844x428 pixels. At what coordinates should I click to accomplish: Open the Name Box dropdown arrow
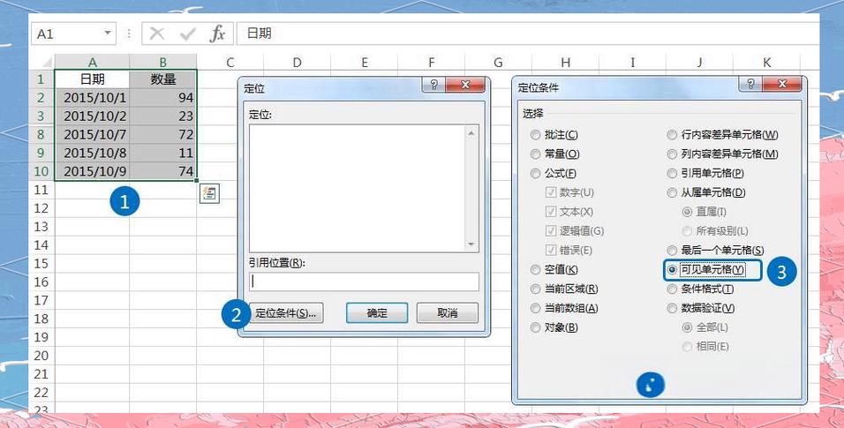(109, 34)
